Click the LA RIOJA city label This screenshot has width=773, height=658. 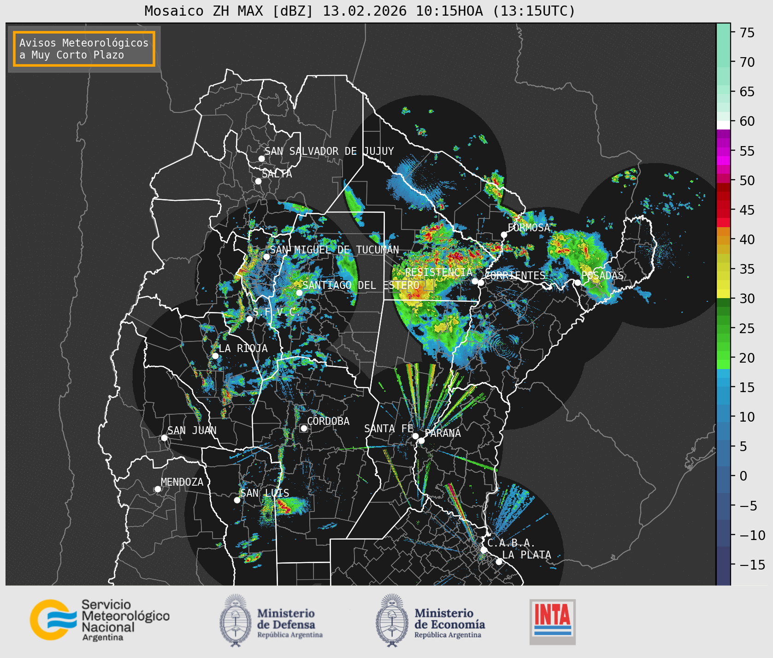pyautogui.click(x=243, y=348)
